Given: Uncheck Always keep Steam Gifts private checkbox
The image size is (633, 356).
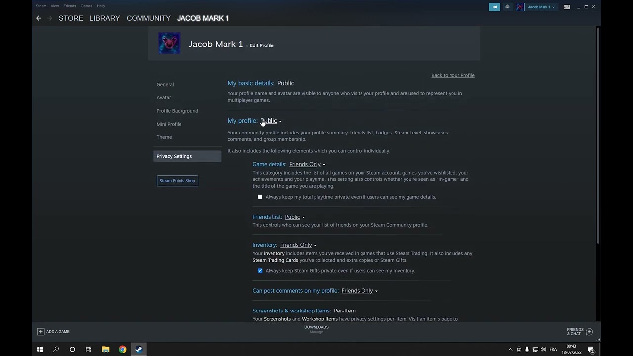Looking at the screenshot, I should tap(260, 271).
